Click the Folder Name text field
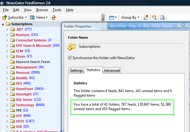 click(x=130, y=46)
